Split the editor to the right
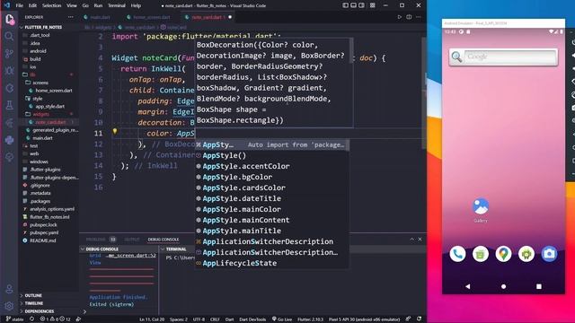Image resolution: width=575 pixels, height=323 pixels. point(409,17)
